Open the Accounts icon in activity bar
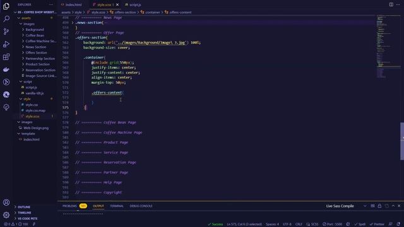Viewport: 404px width, 227px height. [x=6, y=202]
